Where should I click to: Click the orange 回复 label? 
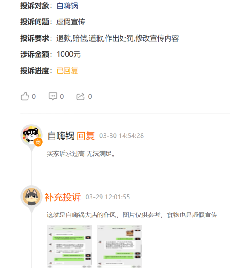pos(86,136)
